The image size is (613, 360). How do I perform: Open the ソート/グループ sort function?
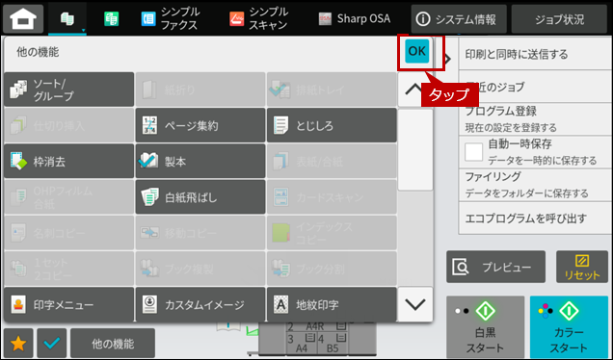tap(69, 90)
